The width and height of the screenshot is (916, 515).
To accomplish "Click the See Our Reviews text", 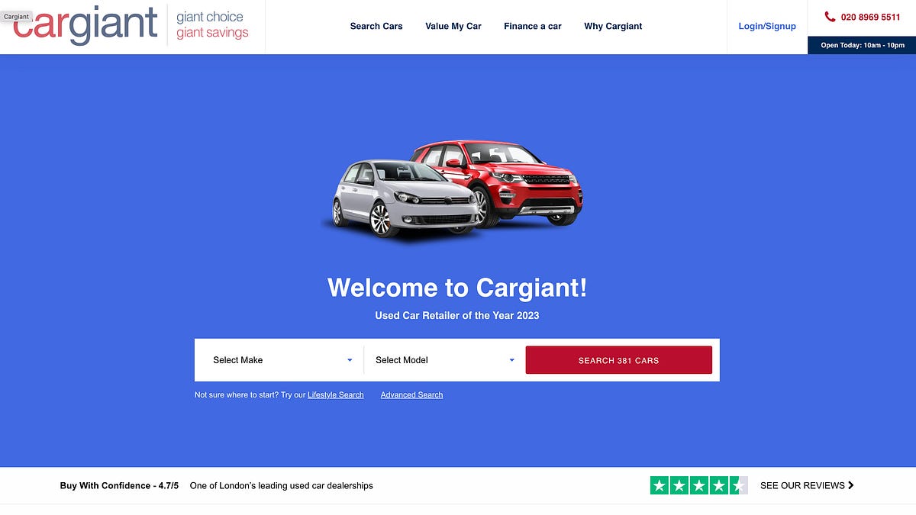I will (802, 485).
